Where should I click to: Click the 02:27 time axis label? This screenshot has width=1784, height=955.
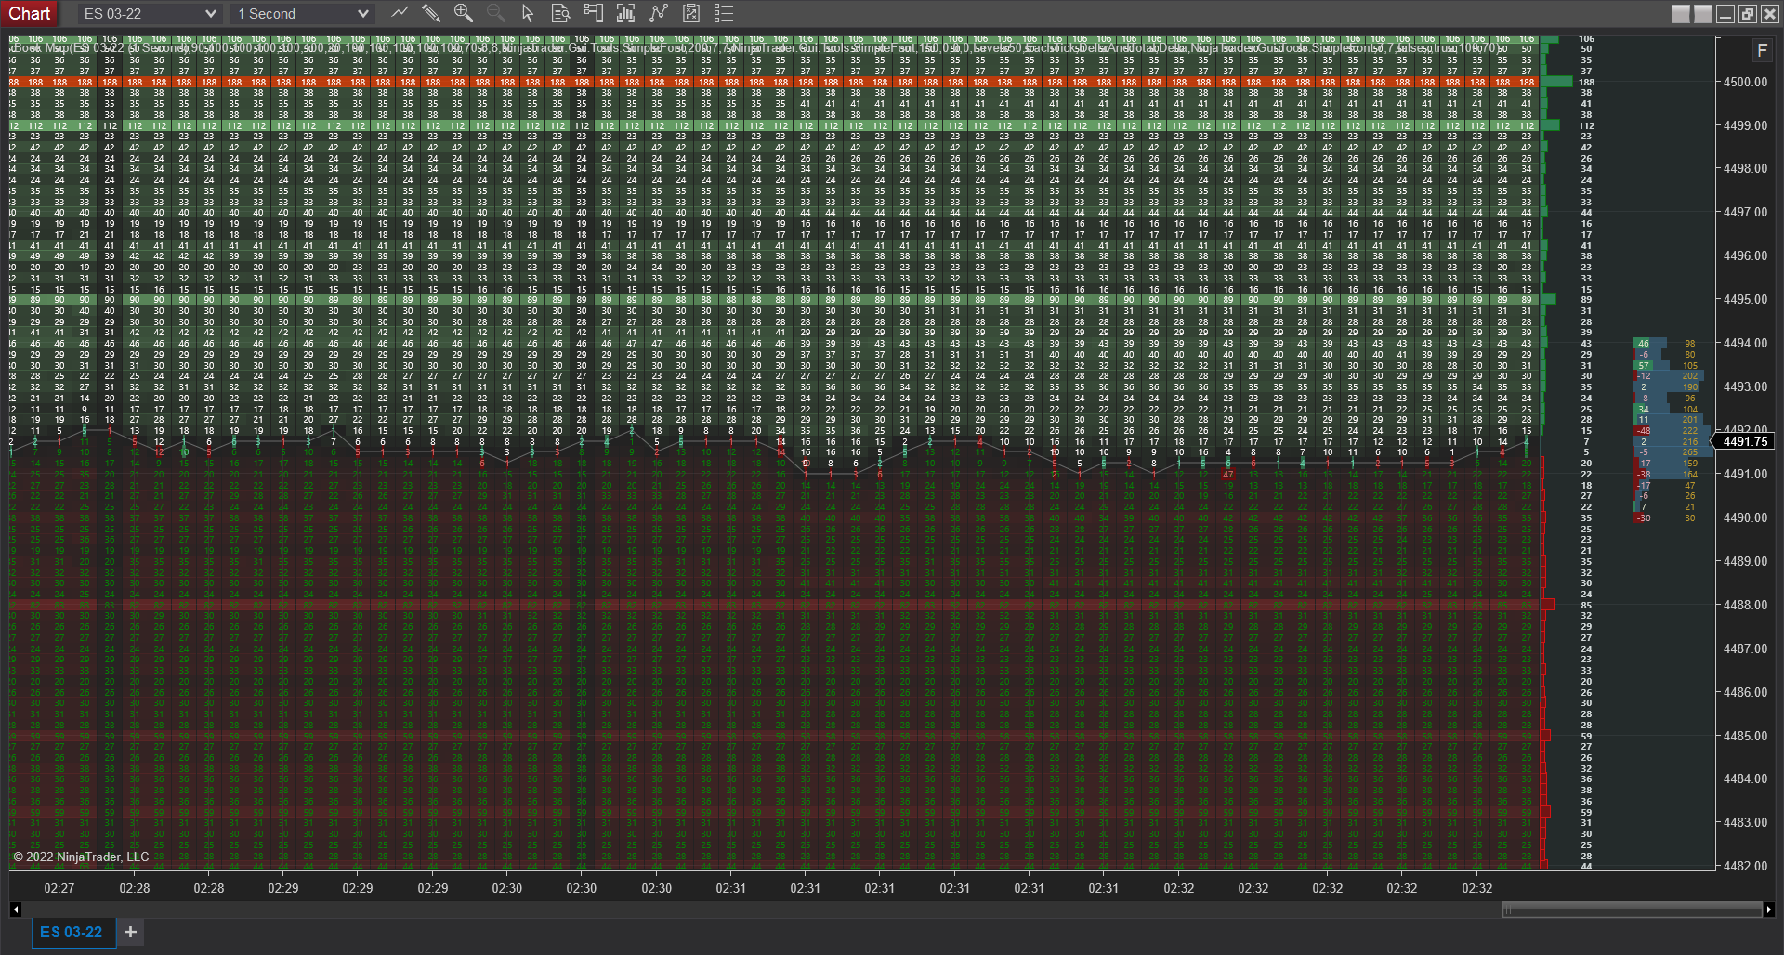59,888
